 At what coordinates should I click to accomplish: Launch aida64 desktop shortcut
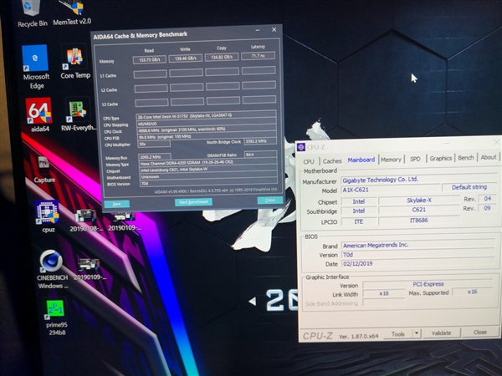click(39, 115)
